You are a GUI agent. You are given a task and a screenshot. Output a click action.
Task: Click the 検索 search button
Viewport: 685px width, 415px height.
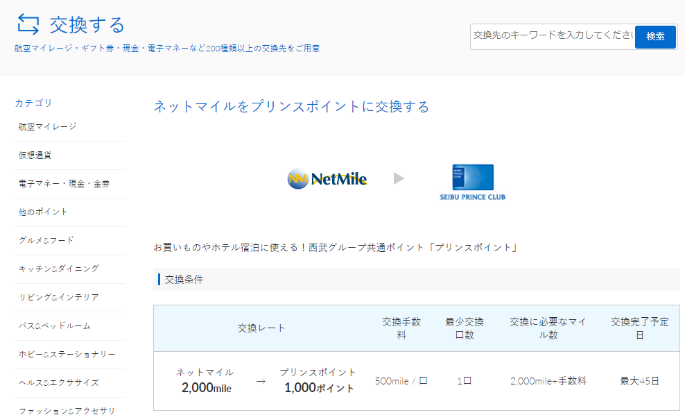point(655,36)
